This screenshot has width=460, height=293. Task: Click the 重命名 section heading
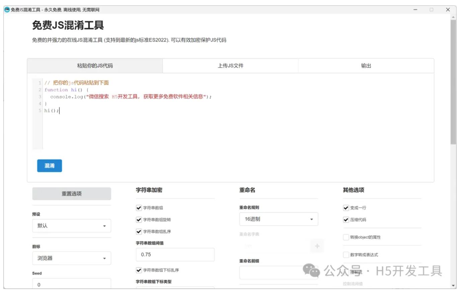click(247, 190)
